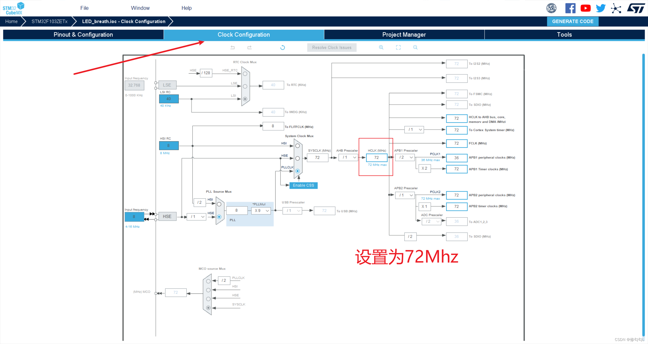Screen dimensions: 648x344
Task: Click the redo arrow icon in clock toolbar
Action: (x=249, y=48)
